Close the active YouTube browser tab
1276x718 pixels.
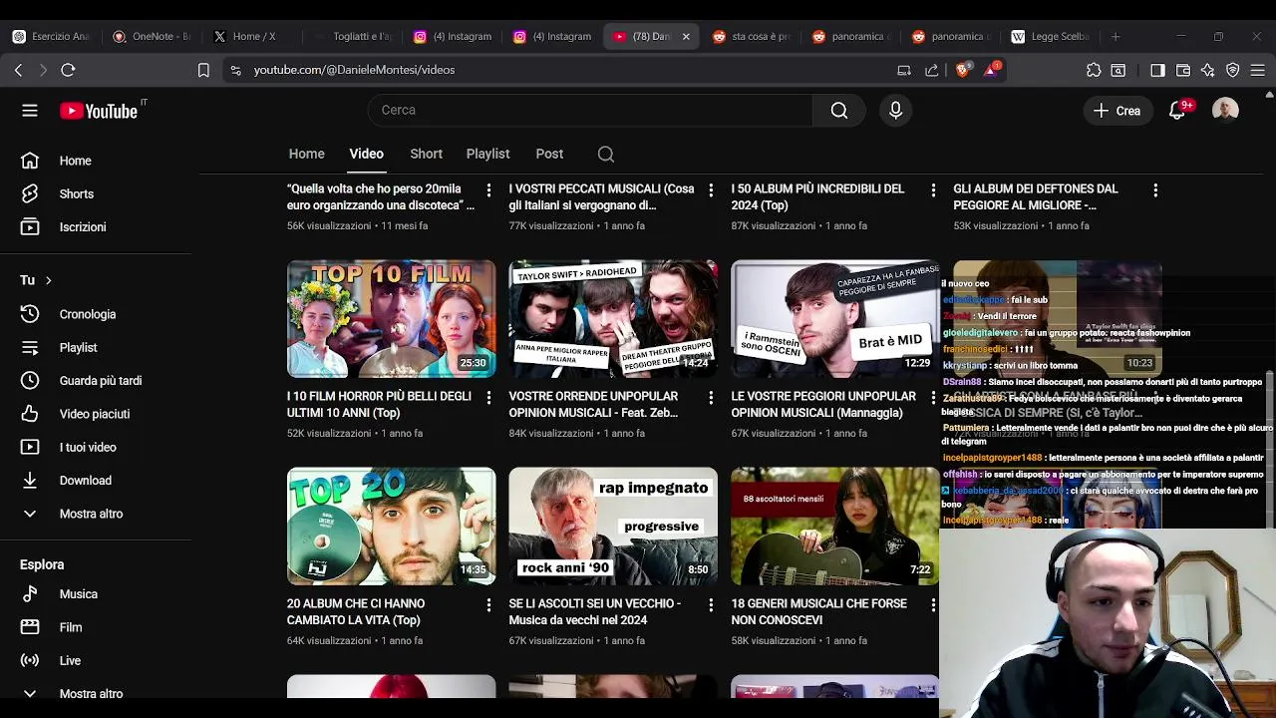(x=686, y=37)
